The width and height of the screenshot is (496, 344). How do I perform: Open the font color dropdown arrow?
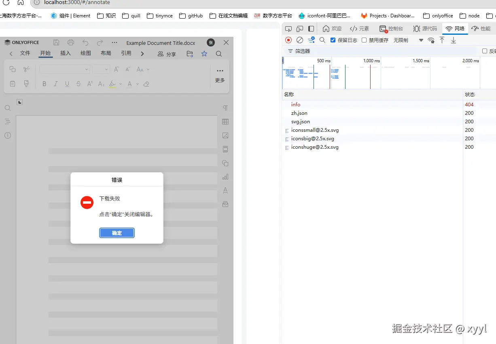click(138, 84)
